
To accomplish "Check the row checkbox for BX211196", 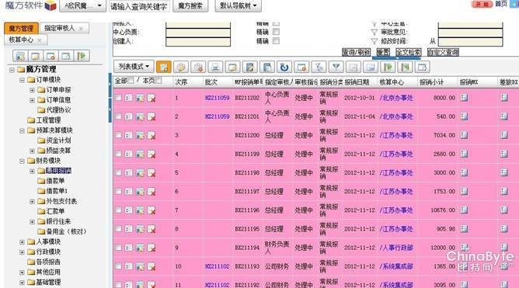I will [118, 210].
